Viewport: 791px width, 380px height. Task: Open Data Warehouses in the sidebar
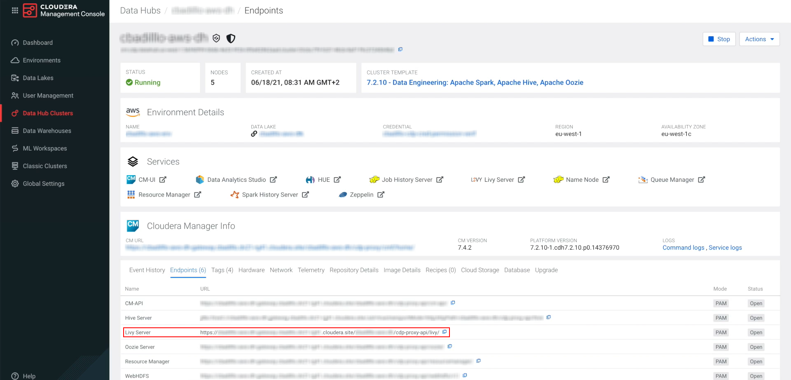[47, 131]
